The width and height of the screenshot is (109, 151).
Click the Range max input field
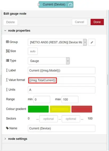[70, 99]
